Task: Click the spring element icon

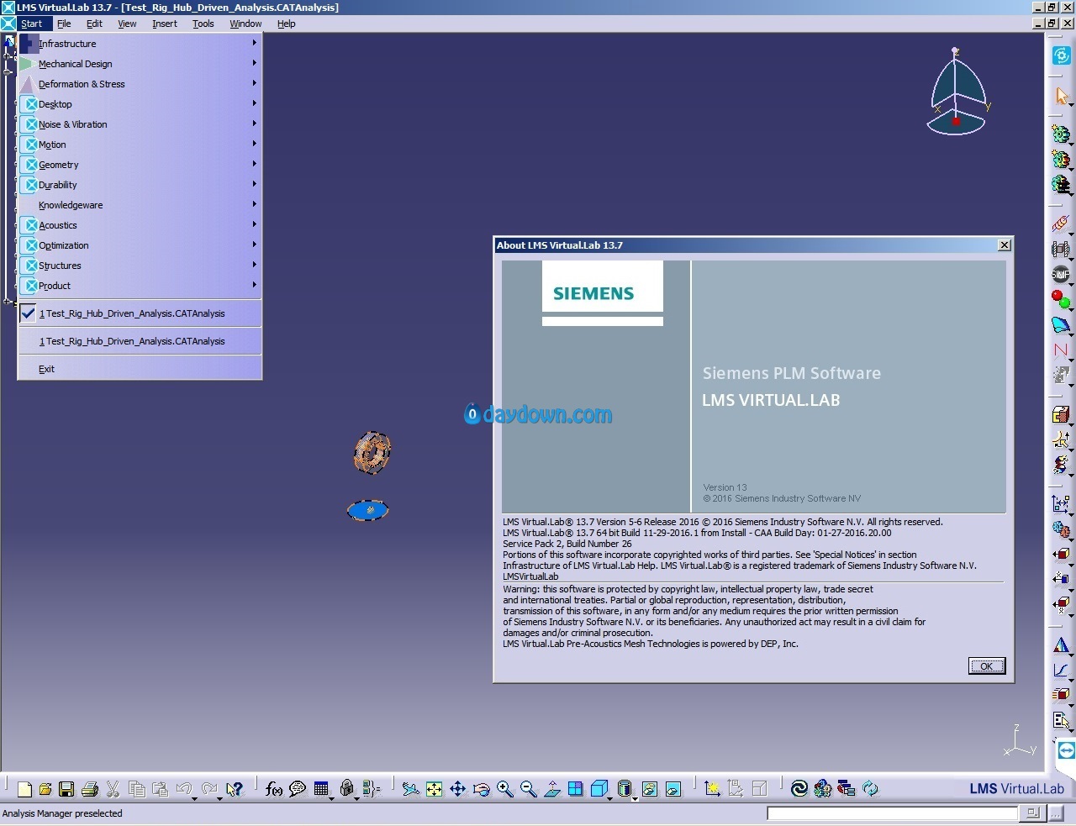Action: click(1061, 224)
